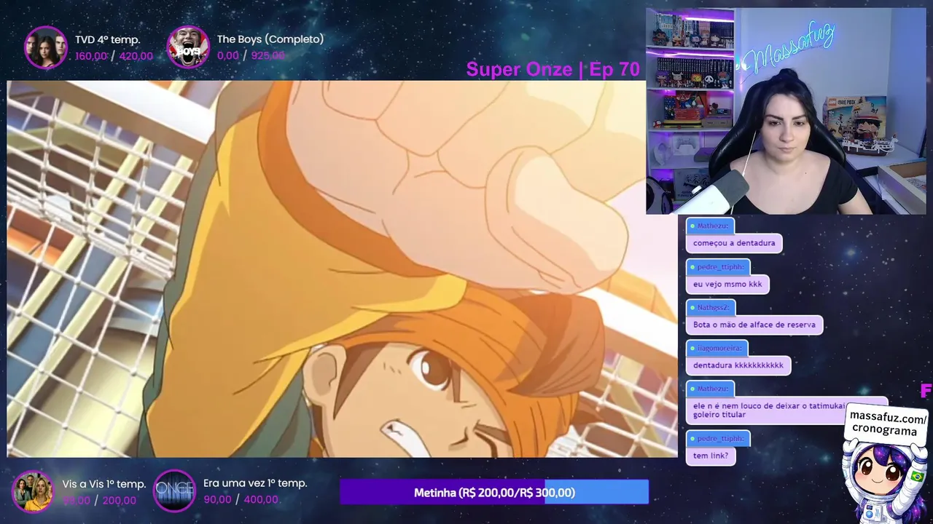Image resolution: width=933 pixels, height=524 pixels.
Task: Click chat message 'eu vejo msmo kkk'
Action: [x=727, y=284]
